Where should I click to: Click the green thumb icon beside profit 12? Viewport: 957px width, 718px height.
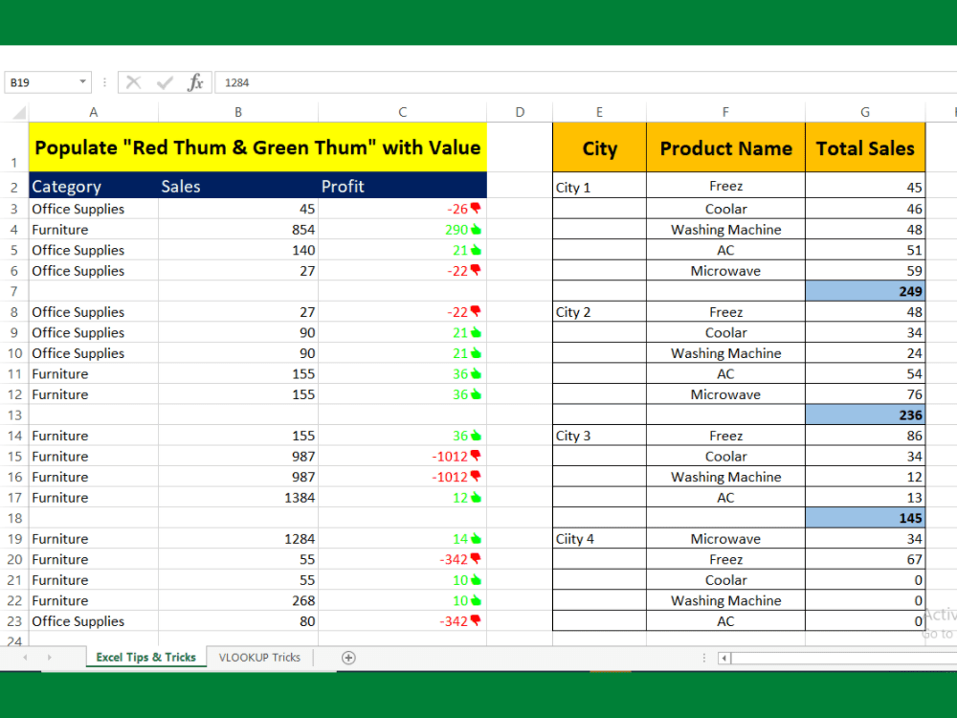click(x=478, y=497)
